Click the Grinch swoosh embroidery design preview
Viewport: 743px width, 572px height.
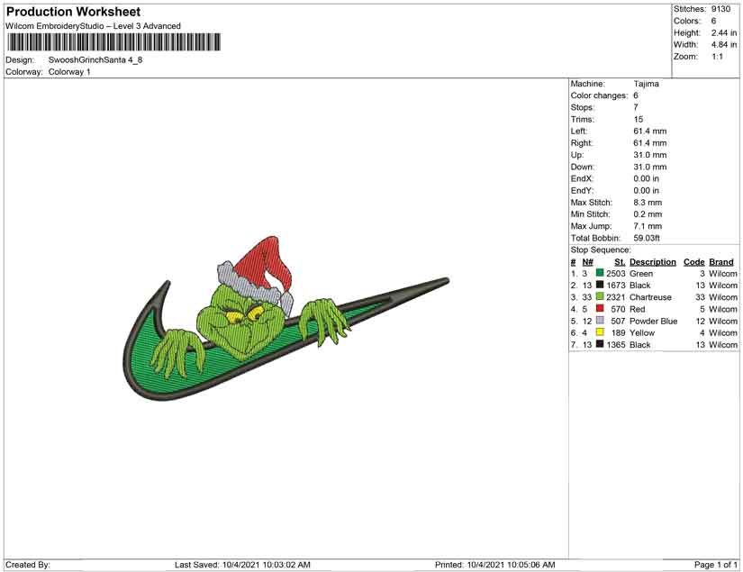click(x=285, y=319)
